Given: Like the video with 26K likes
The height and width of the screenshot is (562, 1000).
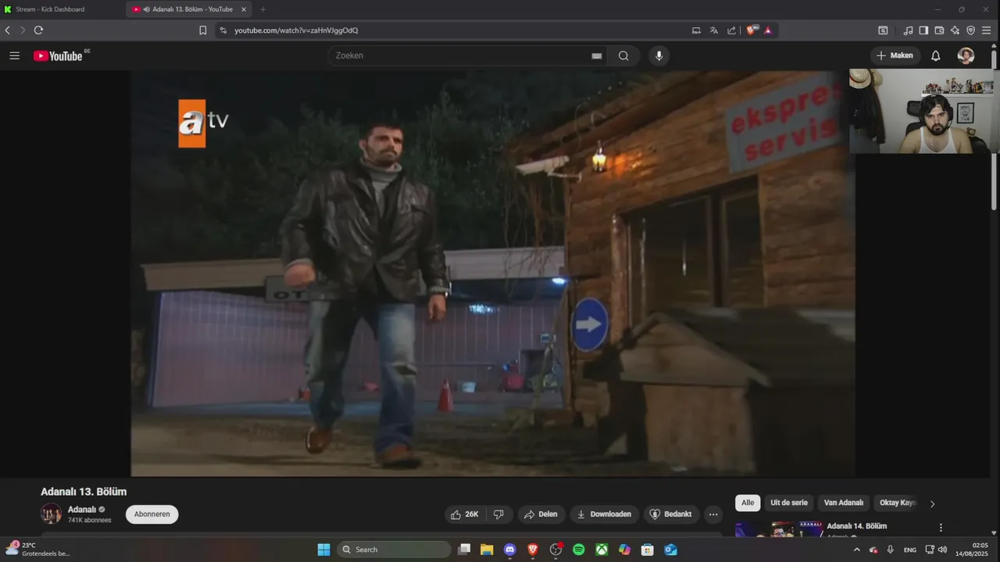Looking at the screenshot, I should click(465, 514).
